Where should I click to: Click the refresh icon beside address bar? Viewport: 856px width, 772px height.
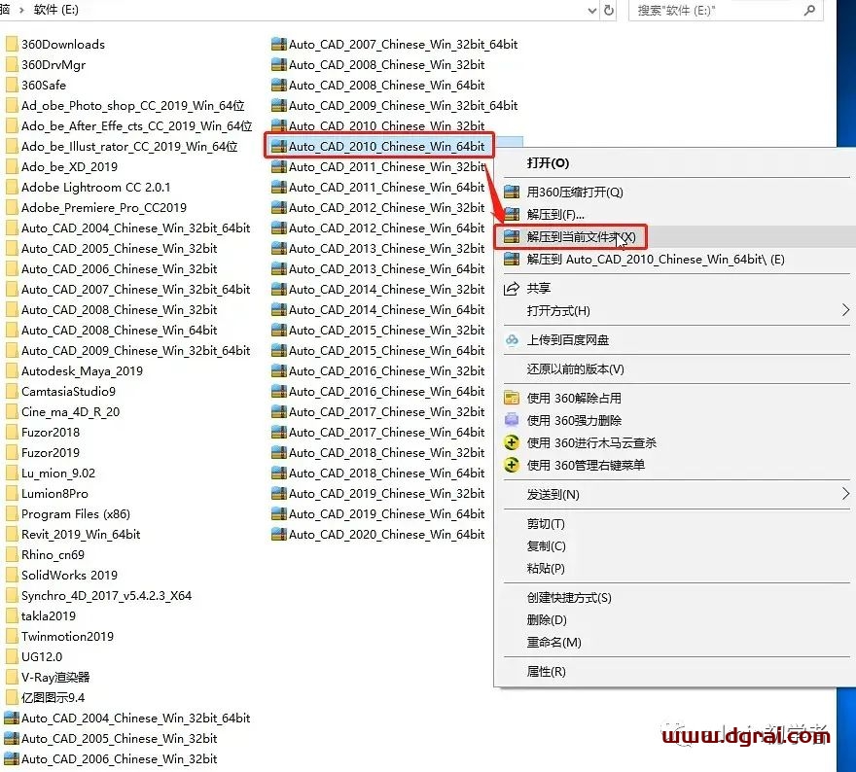click(609, 11)
